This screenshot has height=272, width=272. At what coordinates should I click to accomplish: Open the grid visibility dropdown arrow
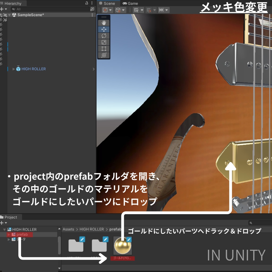(142, 10)
